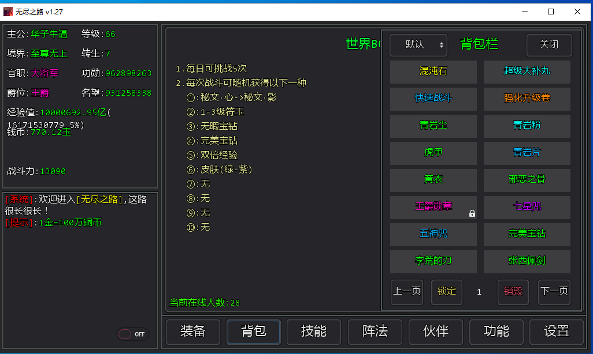Click the red 销毁 destroy button

513,291
